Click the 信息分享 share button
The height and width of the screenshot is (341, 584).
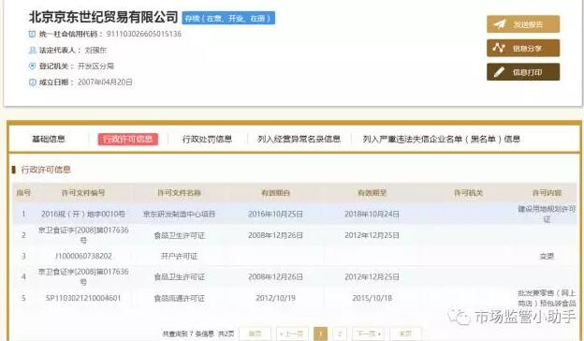[523, 48]
